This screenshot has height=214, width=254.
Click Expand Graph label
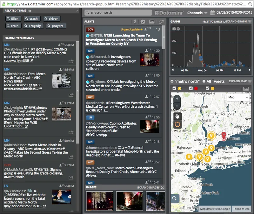coord(236,22)
